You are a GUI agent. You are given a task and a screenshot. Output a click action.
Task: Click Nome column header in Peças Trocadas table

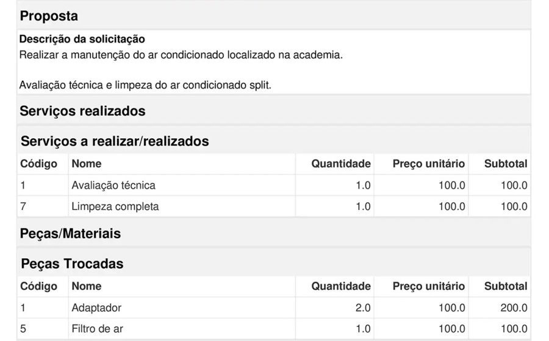pos(87,286)
